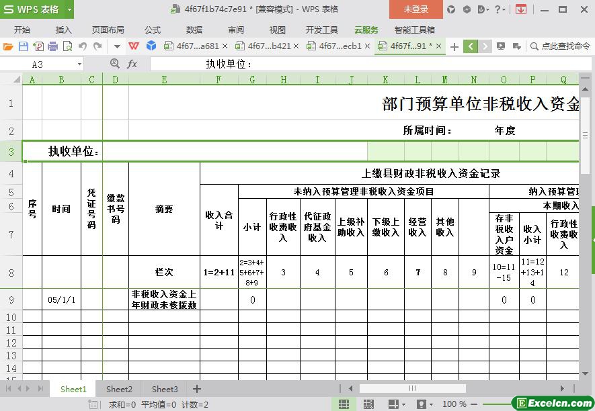This screenshot has height=411, width=595.
Task: Click the horizontal scrollbar thumb
Action: (x=412, y=388)
